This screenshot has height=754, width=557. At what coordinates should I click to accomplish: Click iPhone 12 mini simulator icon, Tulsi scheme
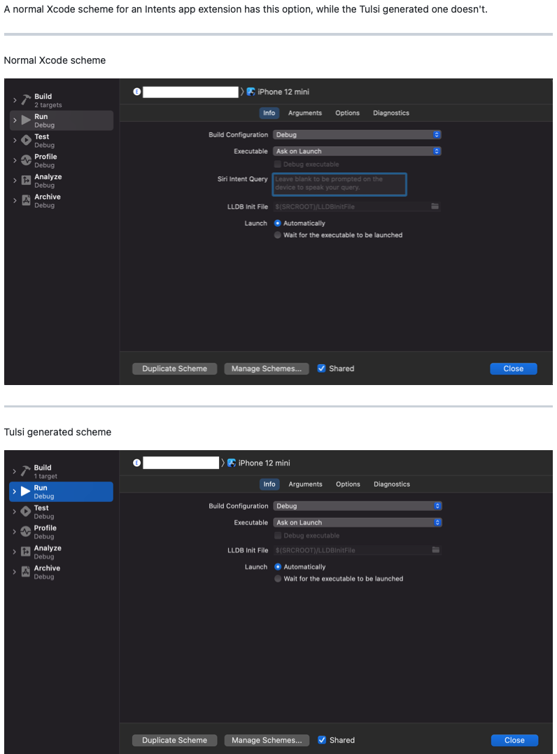[232, 463]
